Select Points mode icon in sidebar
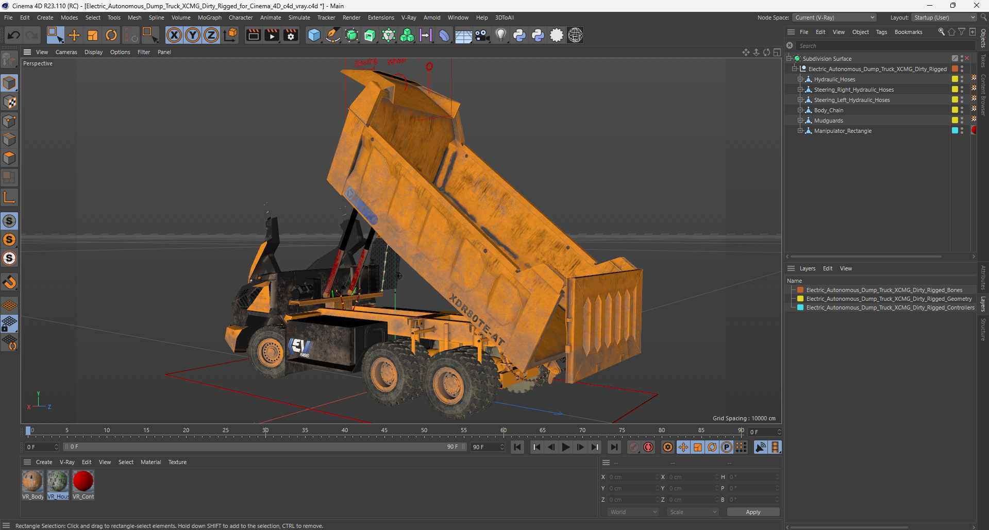989x530 pixels. [x=9, y=121]
